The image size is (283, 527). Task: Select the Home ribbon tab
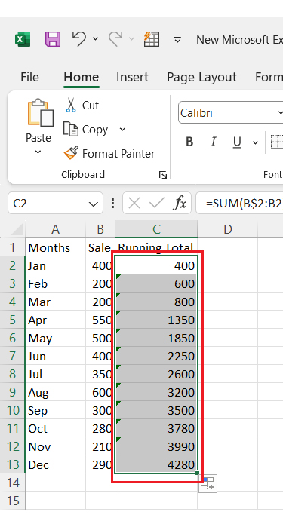[x=81, y=77]
